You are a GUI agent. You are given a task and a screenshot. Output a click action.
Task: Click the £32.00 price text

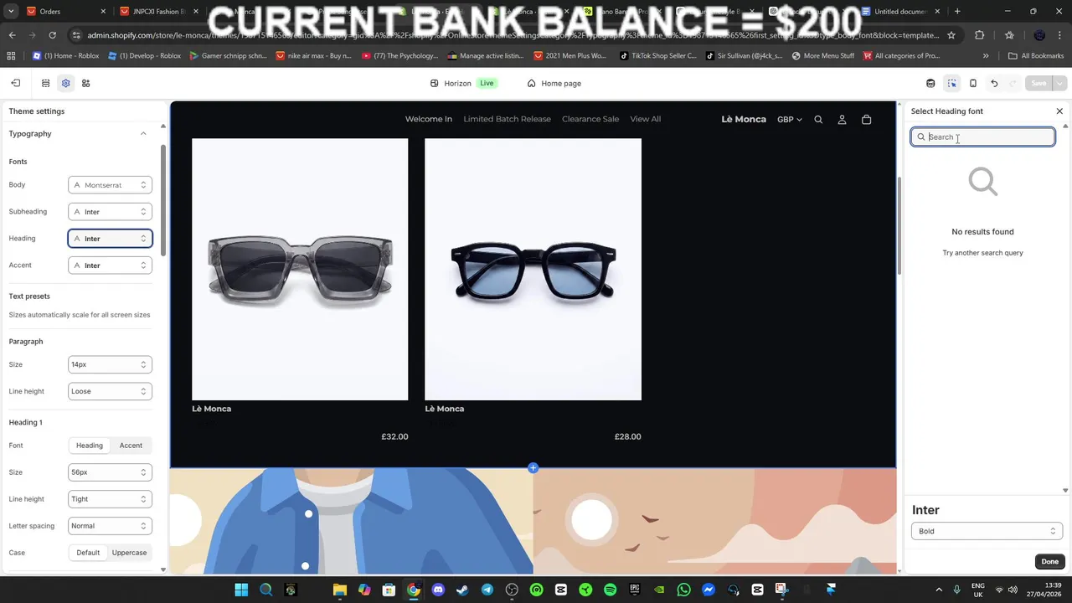(x=394, y=436)
